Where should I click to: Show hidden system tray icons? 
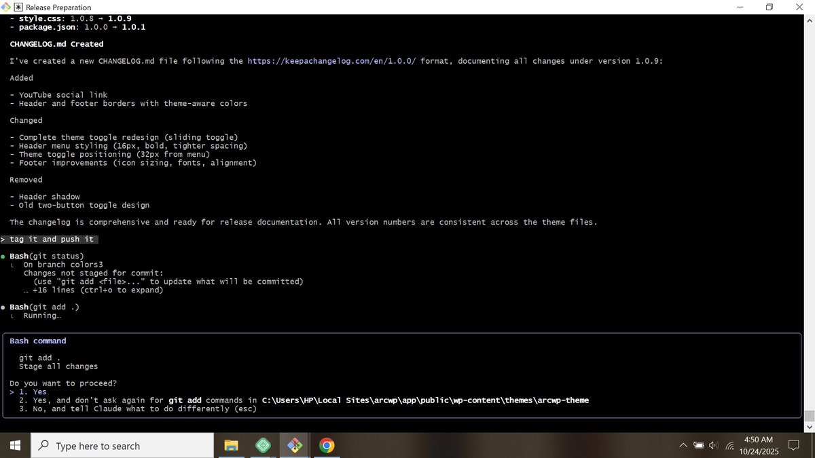click(x=683, y=446)
